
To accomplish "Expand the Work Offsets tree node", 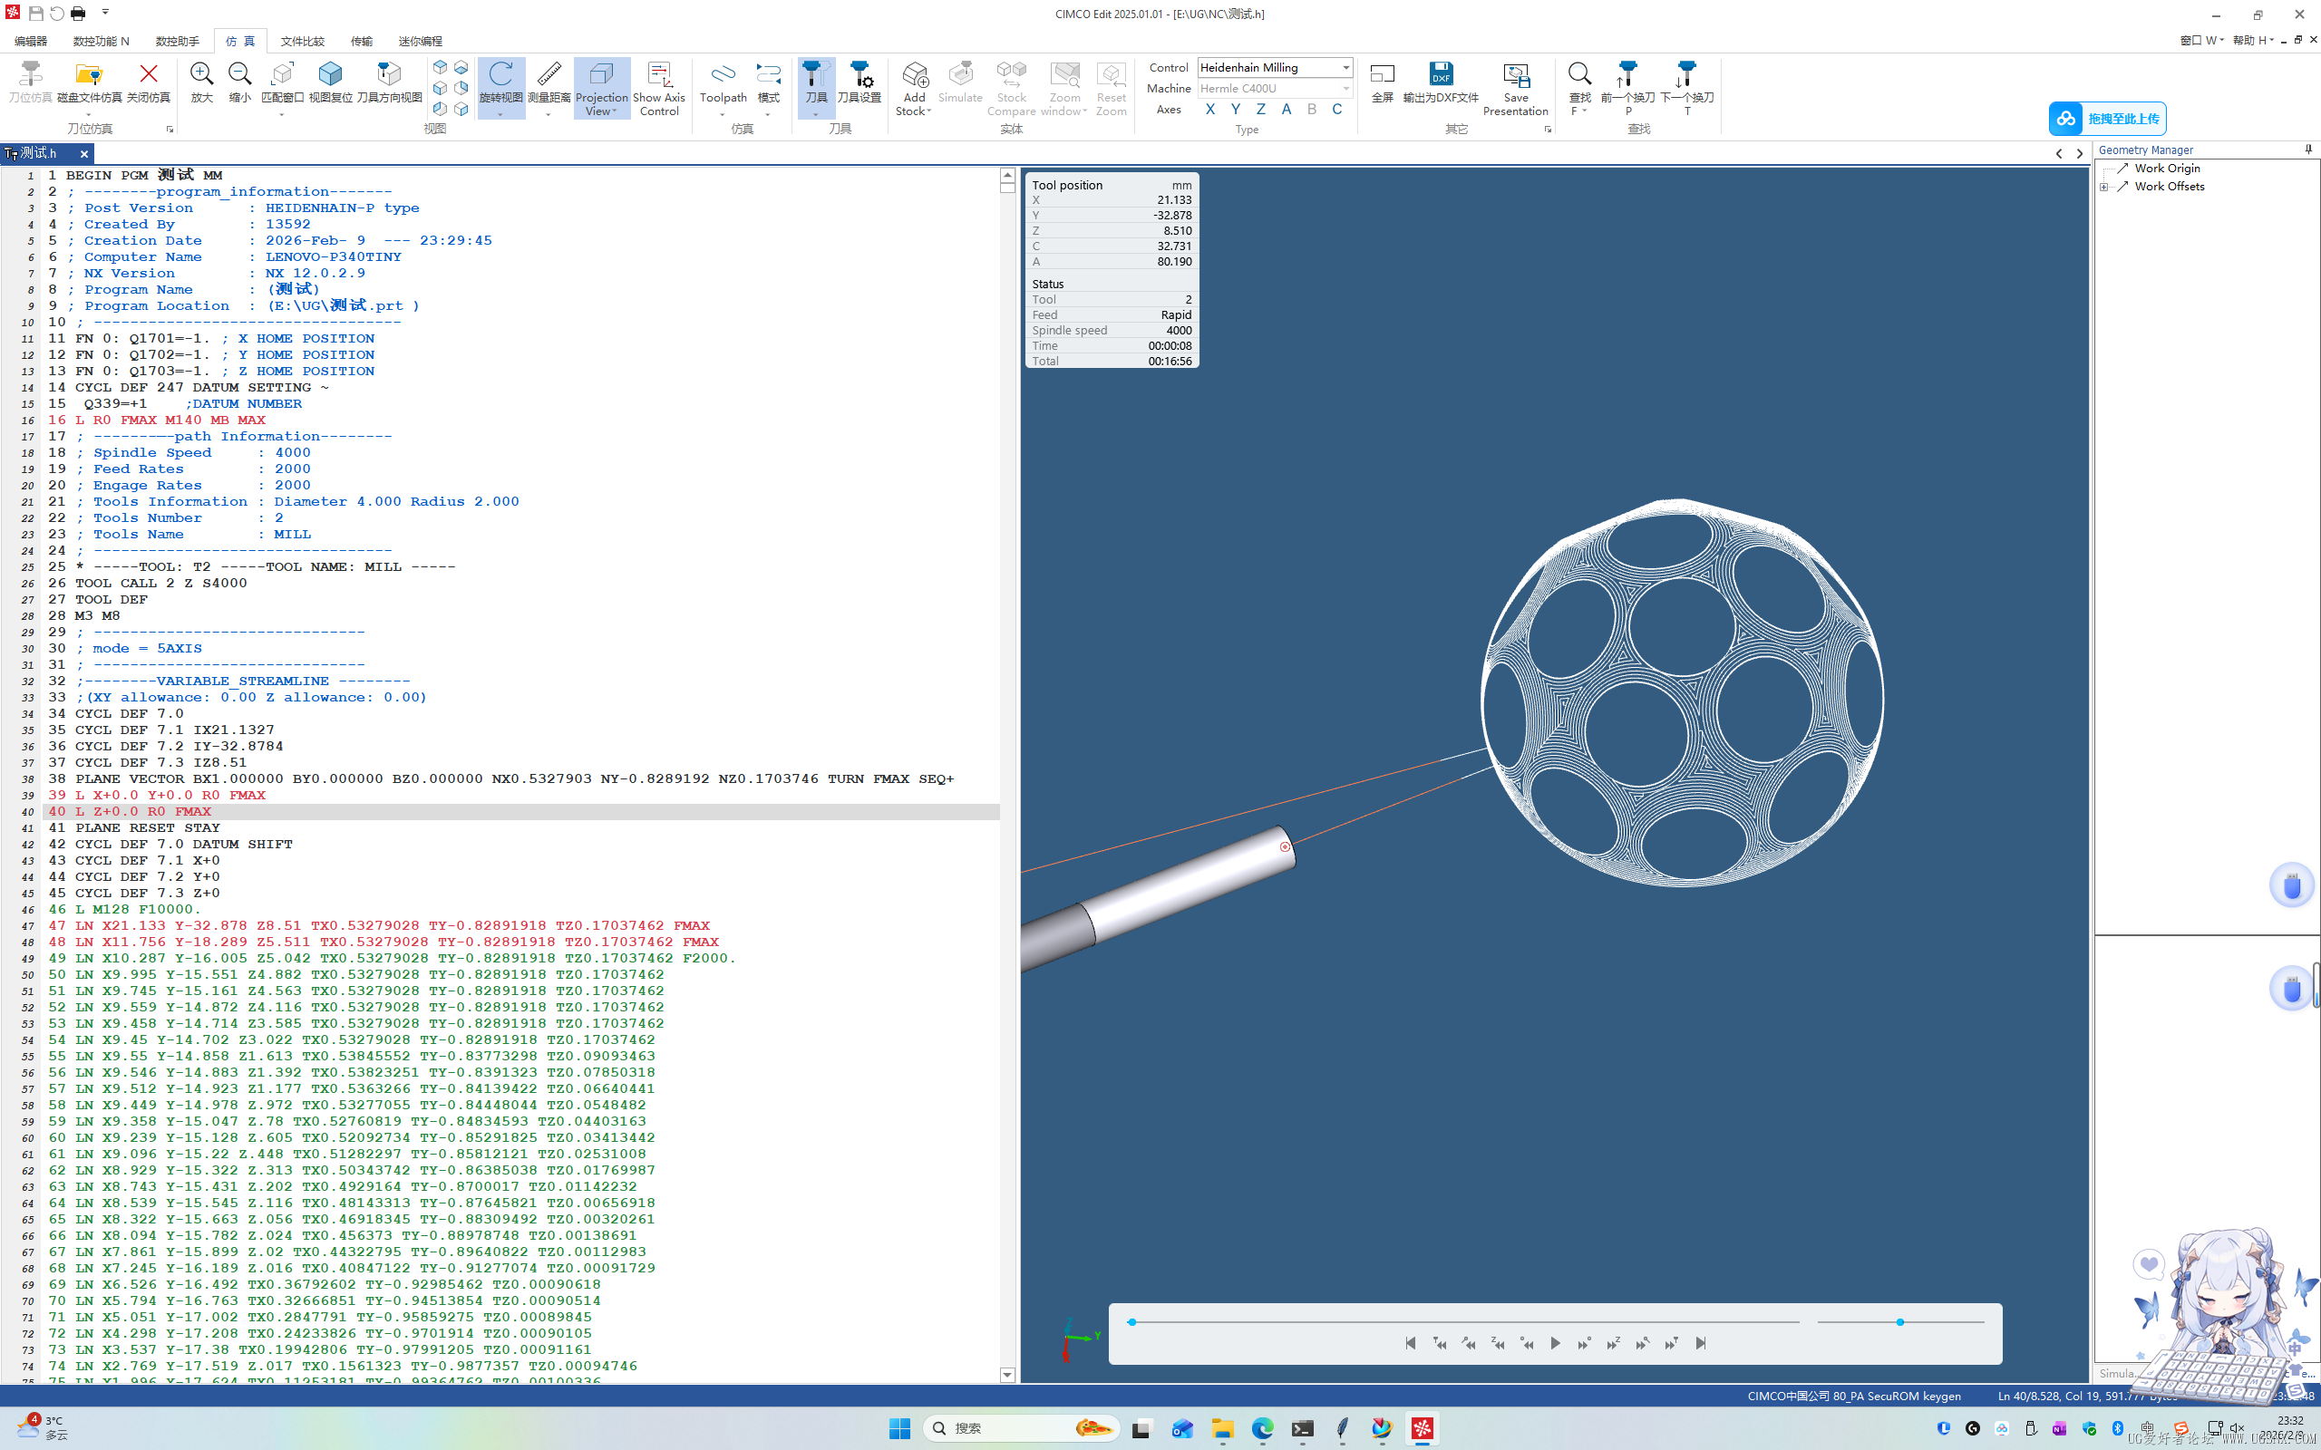I will 2104,187.
